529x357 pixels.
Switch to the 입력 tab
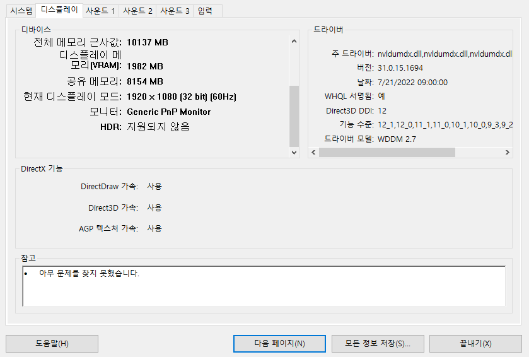tap(205, 11)
